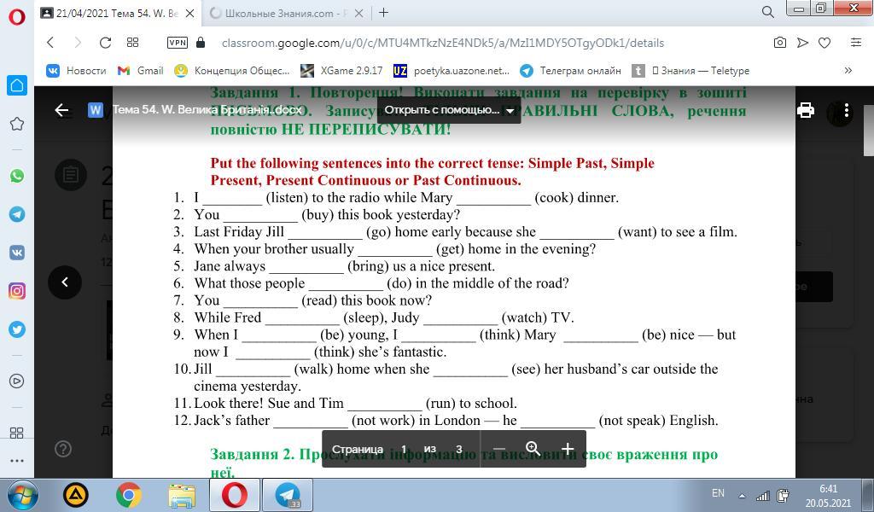This screenshot has width=874, height=512.
Task: Open the Gmail bookmark
Action: coord(141,71)
